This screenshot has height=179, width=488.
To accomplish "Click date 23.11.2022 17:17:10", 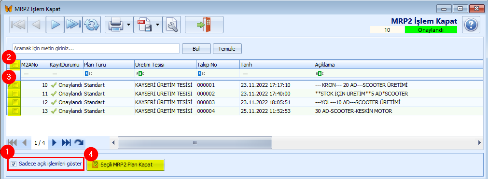I will click(265, 85).
